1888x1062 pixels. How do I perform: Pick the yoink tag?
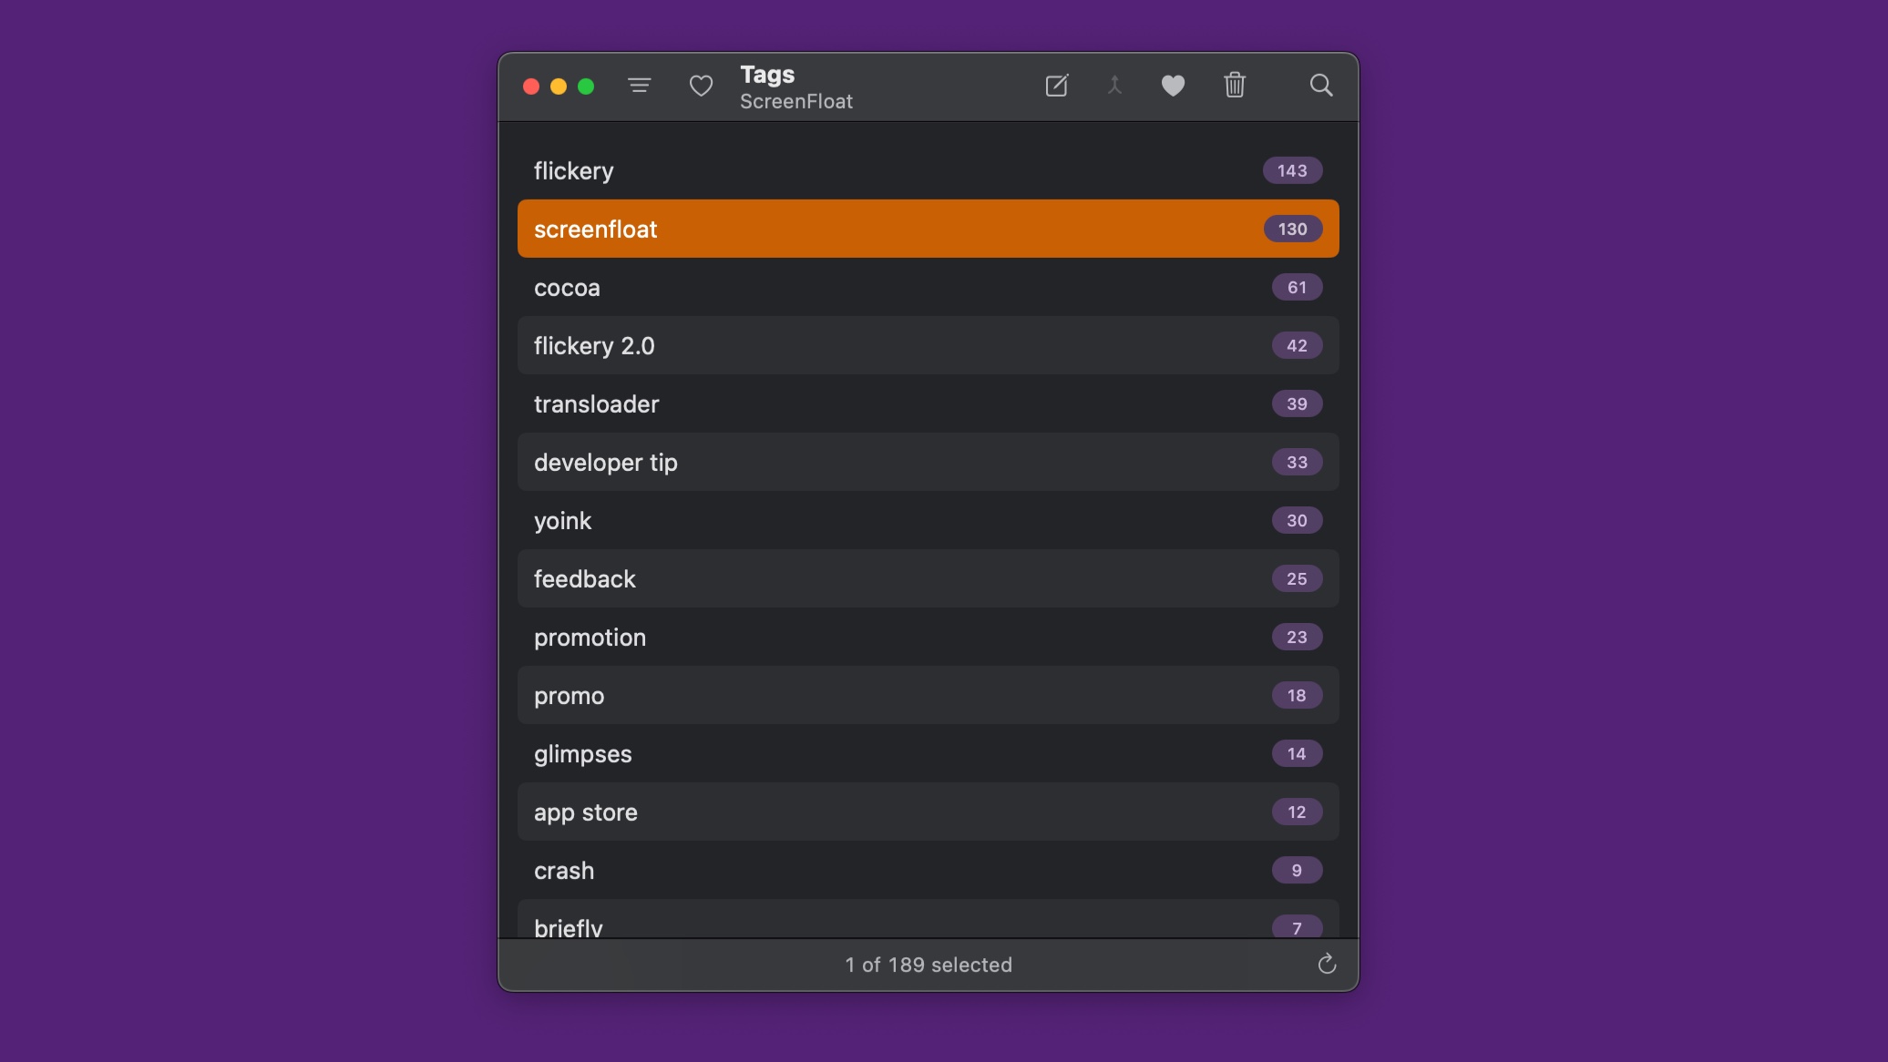pyautogui.click(x=928, y=521)
